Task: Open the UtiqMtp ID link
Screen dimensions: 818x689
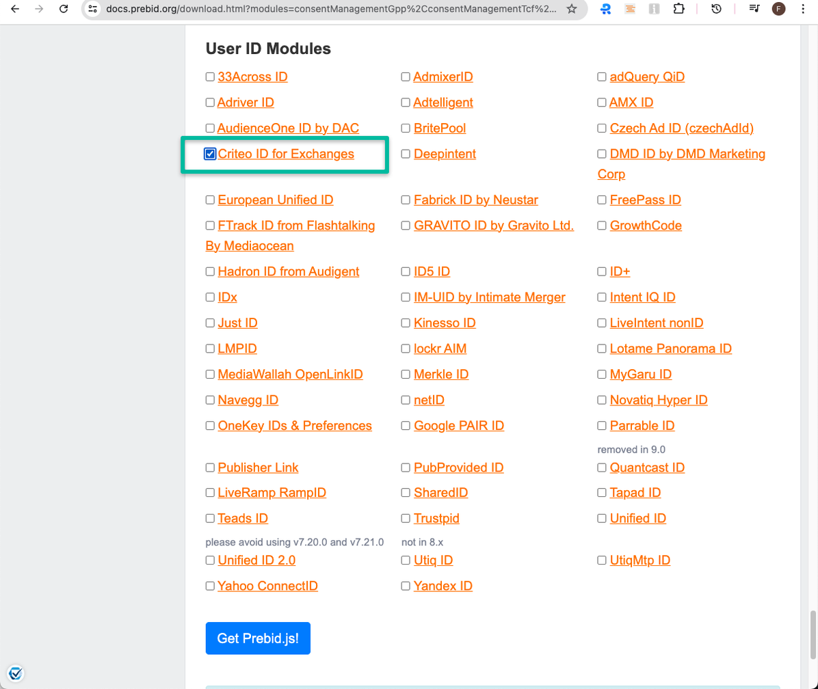Action: 640,560
